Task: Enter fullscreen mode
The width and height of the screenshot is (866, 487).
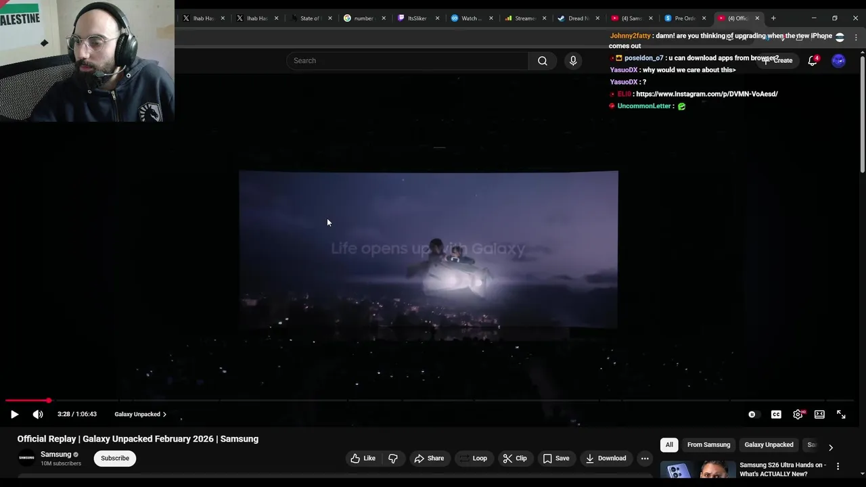Action: (841, 414)
